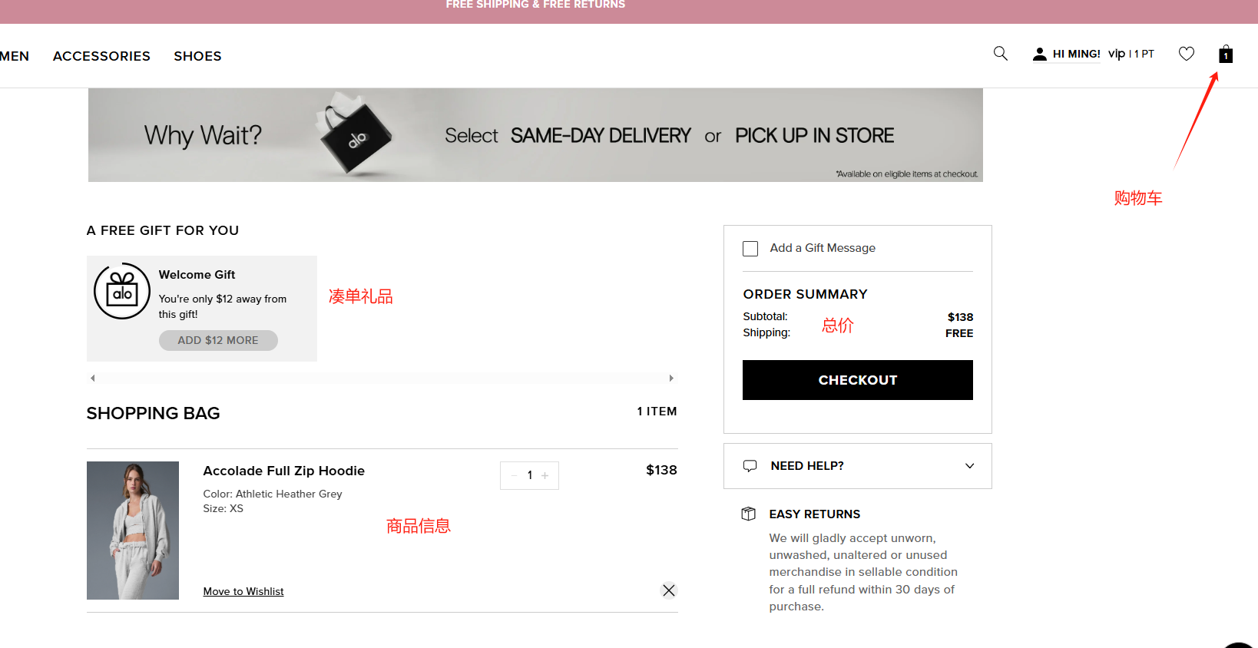
Task: Open the shopping bag icon
Action: pos(1226,54)
